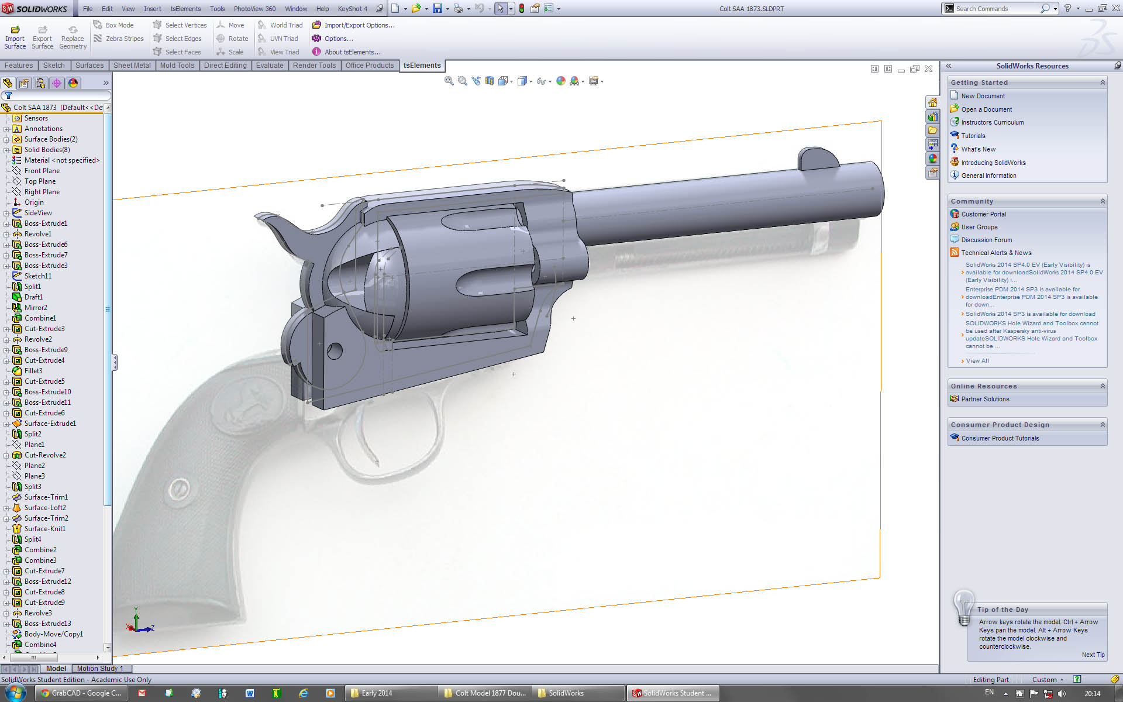Toggle Zebra Stripes display

point(118,39)
